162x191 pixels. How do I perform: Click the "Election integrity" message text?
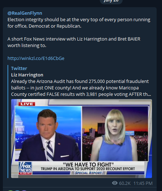(x=79, y=23)
